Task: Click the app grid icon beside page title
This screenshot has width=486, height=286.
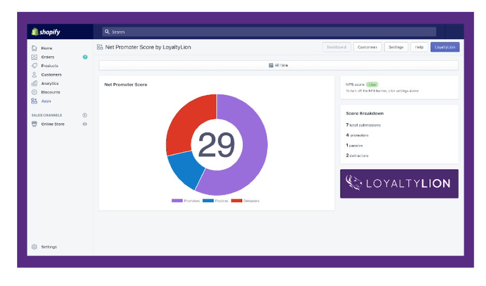Action: (100, 47)
